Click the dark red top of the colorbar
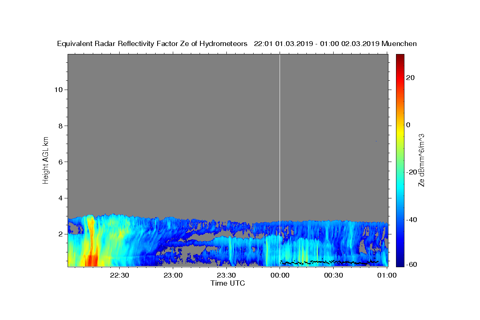The height and width of the screenshot is (320, 480). click(x=400, y=58)
